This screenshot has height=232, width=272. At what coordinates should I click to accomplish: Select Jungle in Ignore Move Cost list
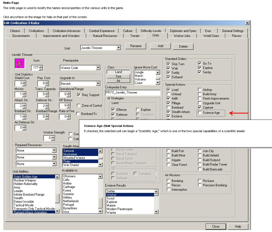coord(145,72)
